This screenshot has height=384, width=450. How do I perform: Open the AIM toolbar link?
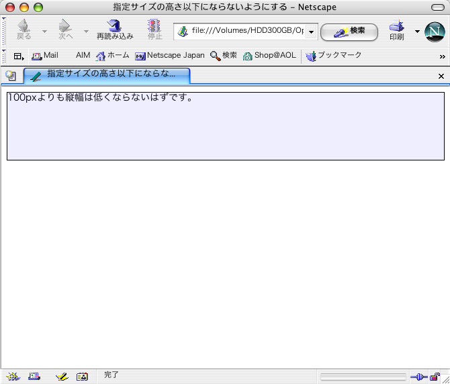coord(83,55)
